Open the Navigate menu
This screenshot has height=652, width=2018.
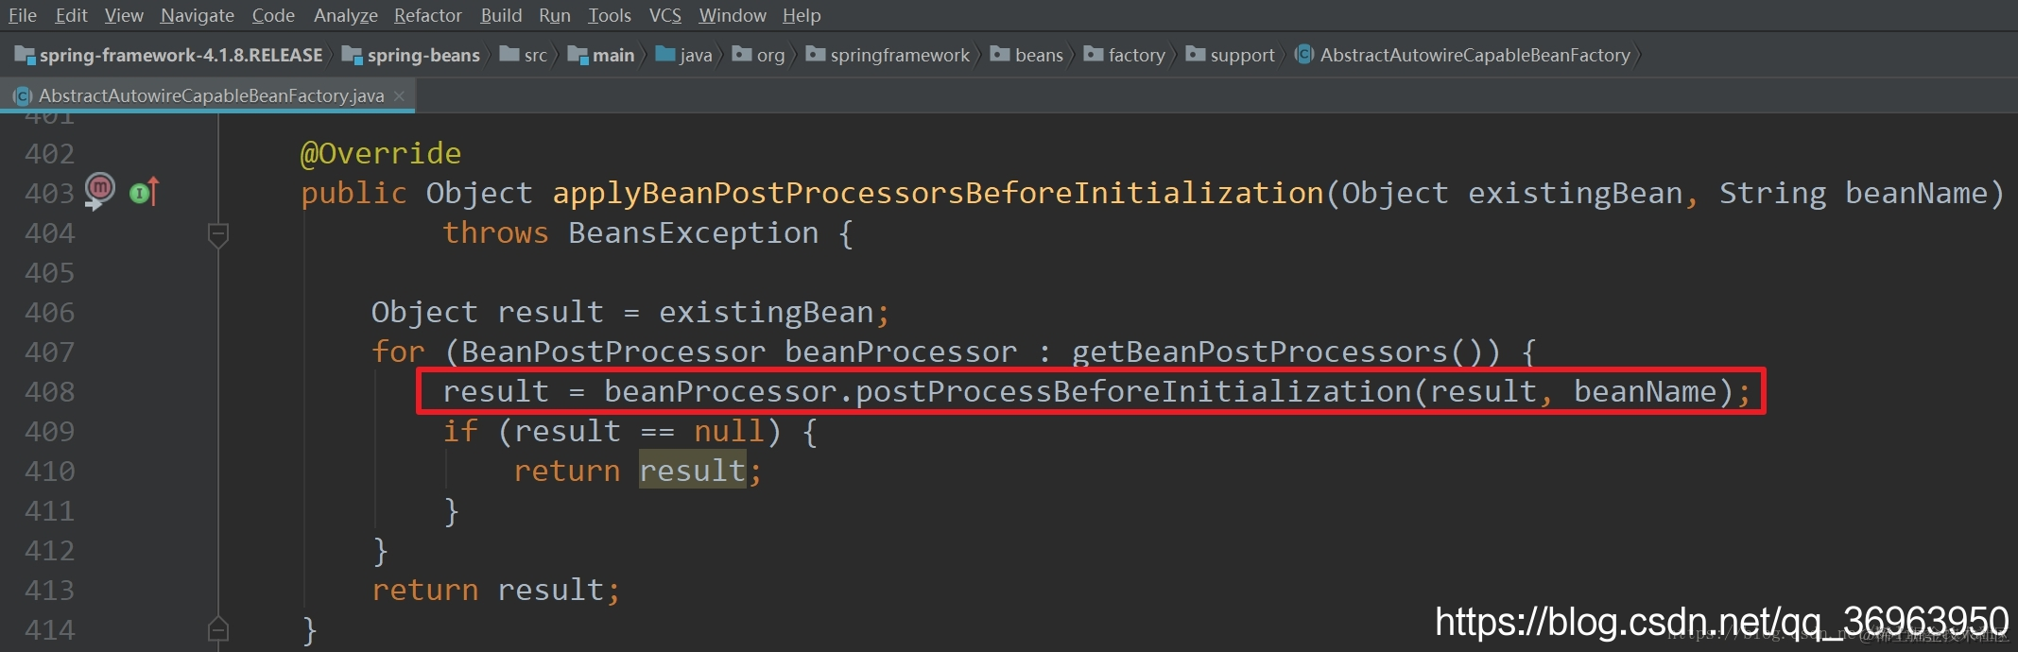pyautogui.click(x=198, y=15)
